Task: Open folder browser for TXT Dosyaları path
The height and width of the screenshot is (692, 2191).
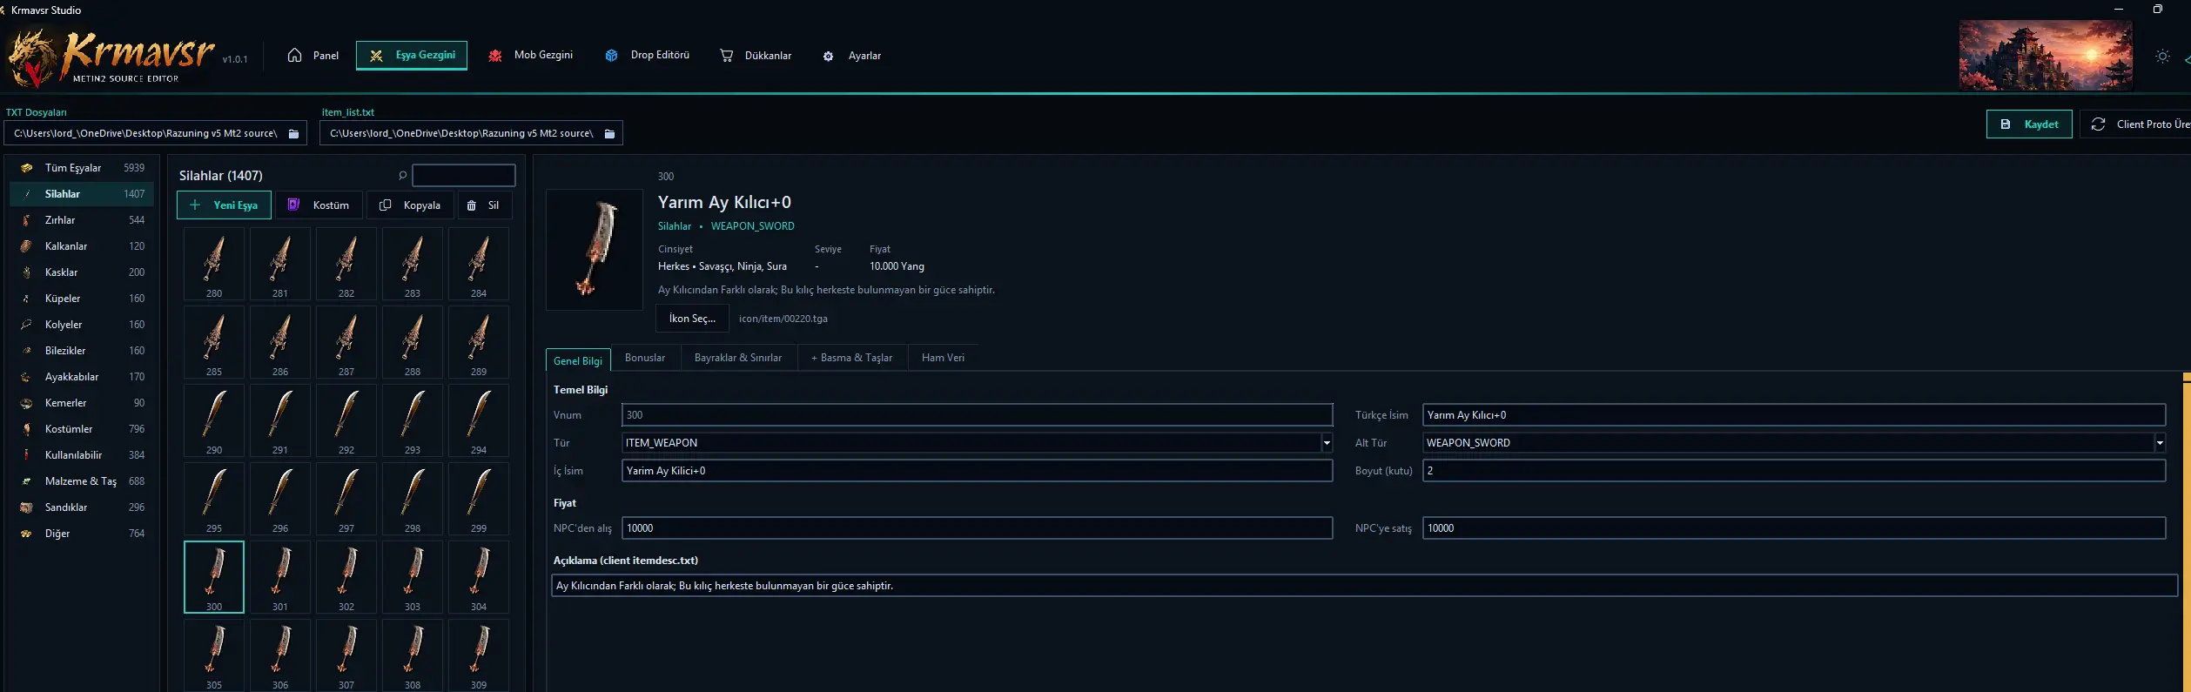Action: 293,133
